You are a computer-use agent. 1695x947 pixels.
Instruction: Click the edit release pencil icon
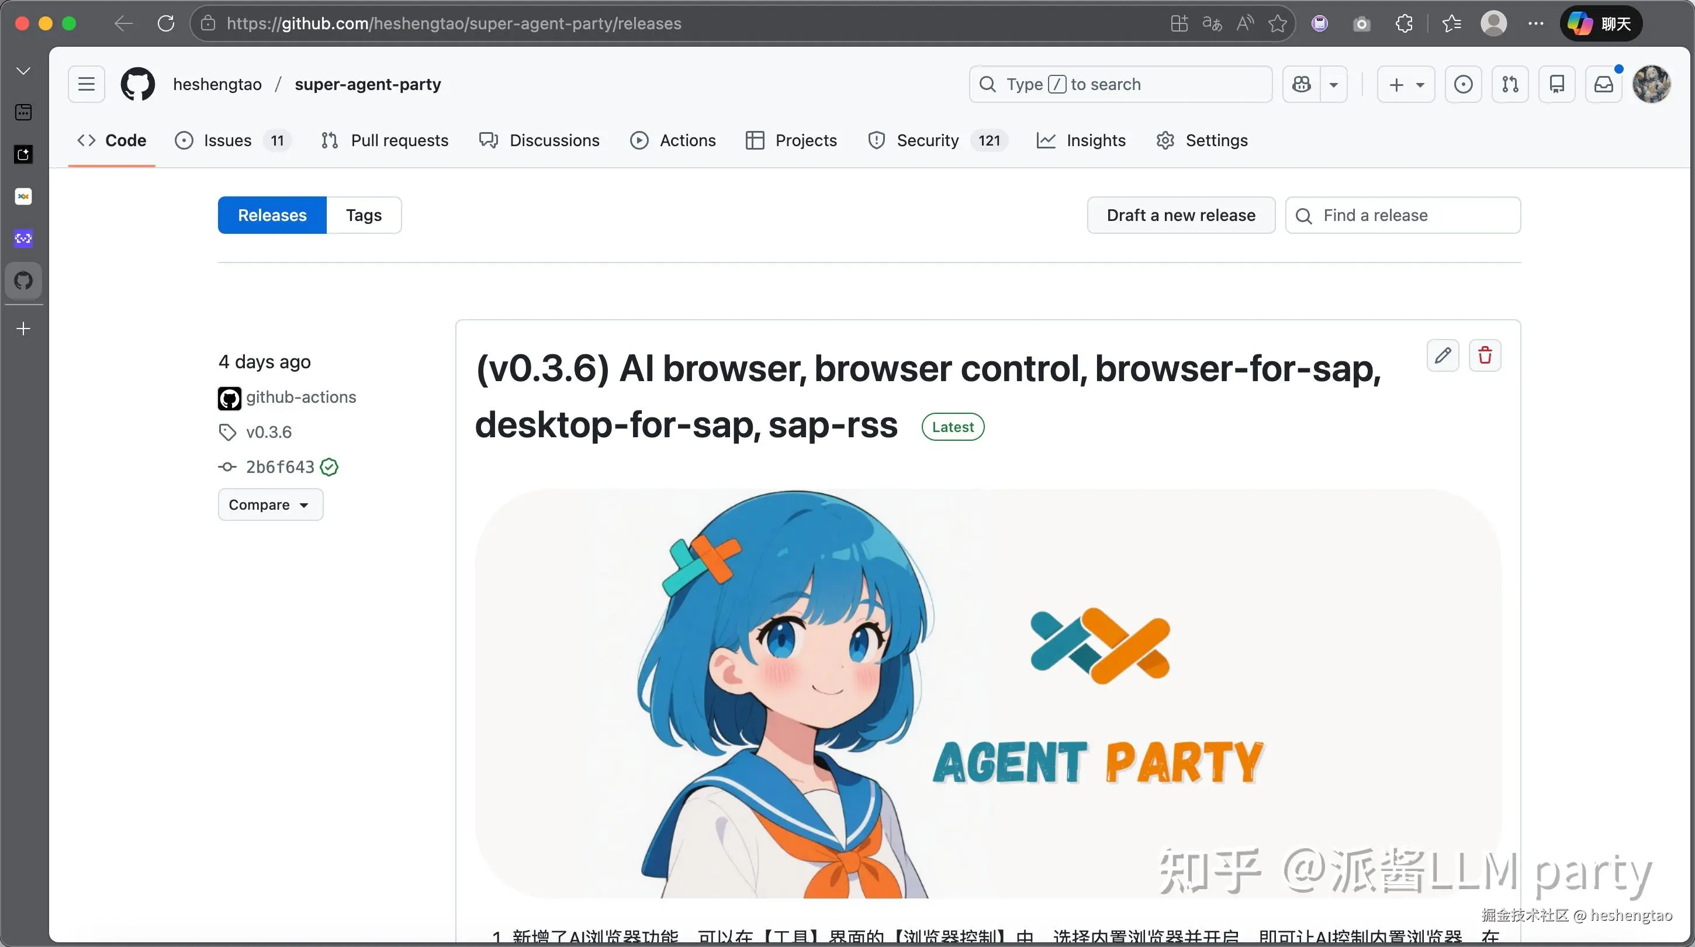1443,355
